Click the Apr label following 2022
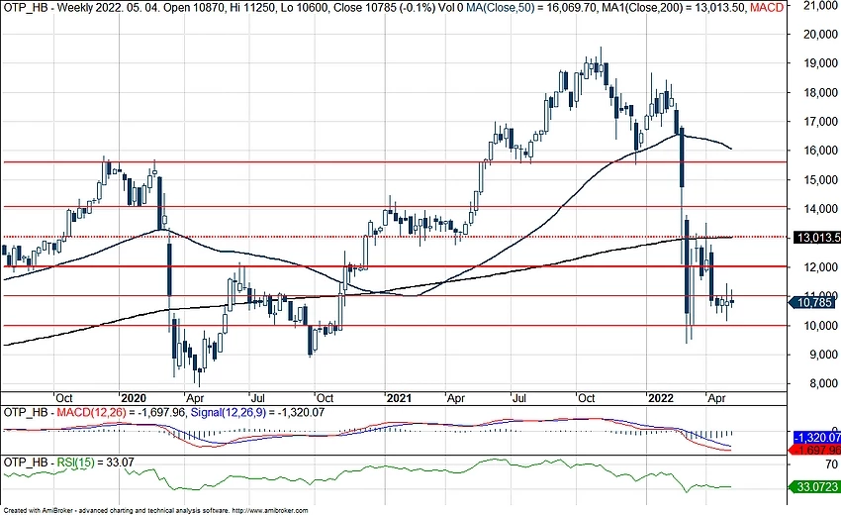 coord(717,398)
